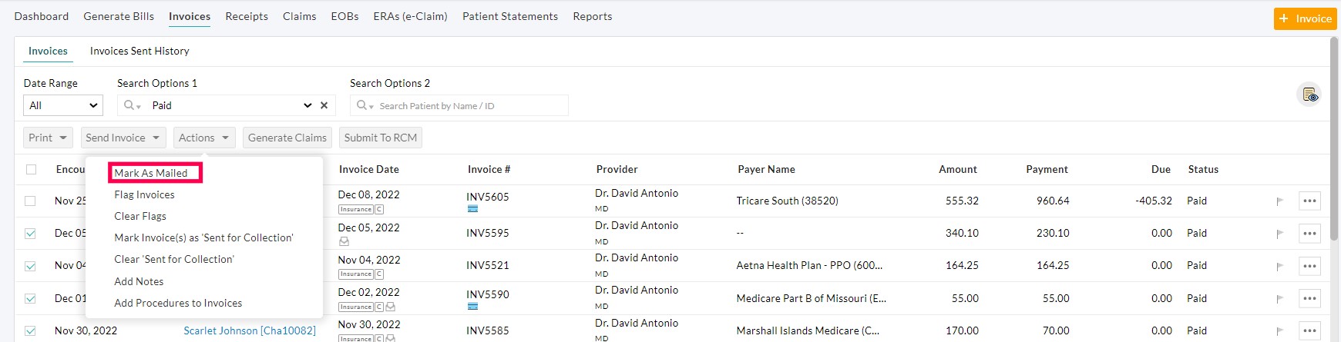Clear the Paid search filter with X
Image resolution: width=1341 pixels, height=342 pixels.
pyautogui.click(x=324, y=105)
